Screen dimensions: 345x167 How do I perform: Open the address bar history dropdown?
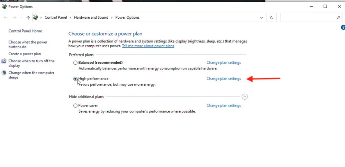point(262,18)
